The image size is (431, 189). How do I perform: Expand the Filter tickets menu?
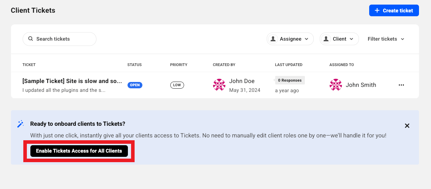pyautogui.click(x=386, y=39)
